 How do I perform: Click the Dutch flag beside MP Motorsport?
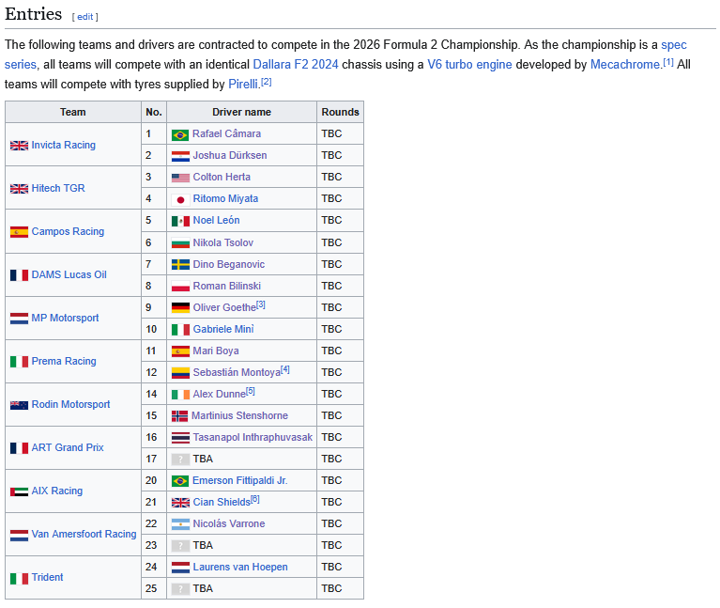[x=20, y=319]
